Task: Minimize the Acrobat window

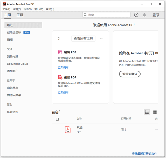Action: (142, 4)
